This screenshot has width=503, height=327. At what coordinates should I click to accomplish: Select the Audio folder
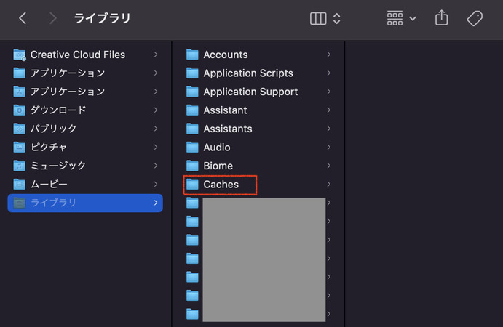216,148
